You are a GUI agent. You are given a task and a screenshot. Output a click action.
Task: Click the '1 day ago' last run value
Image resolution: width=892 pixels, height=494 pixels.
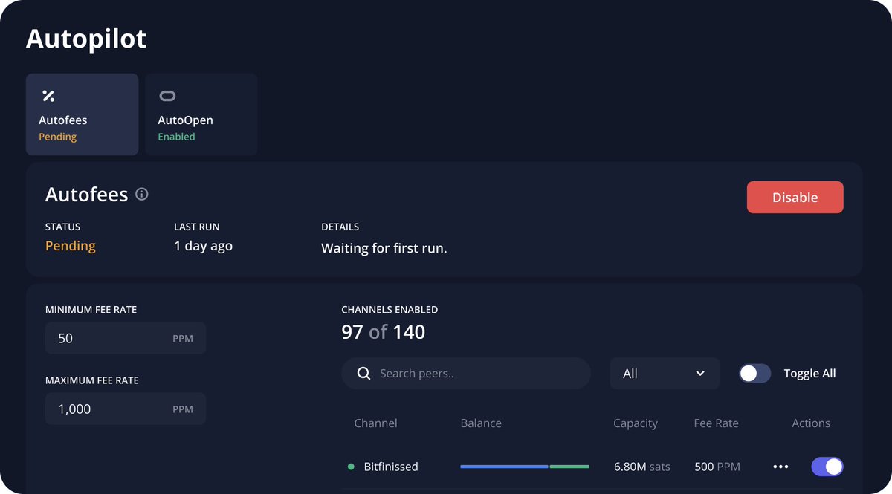click(x=203, y=246)
